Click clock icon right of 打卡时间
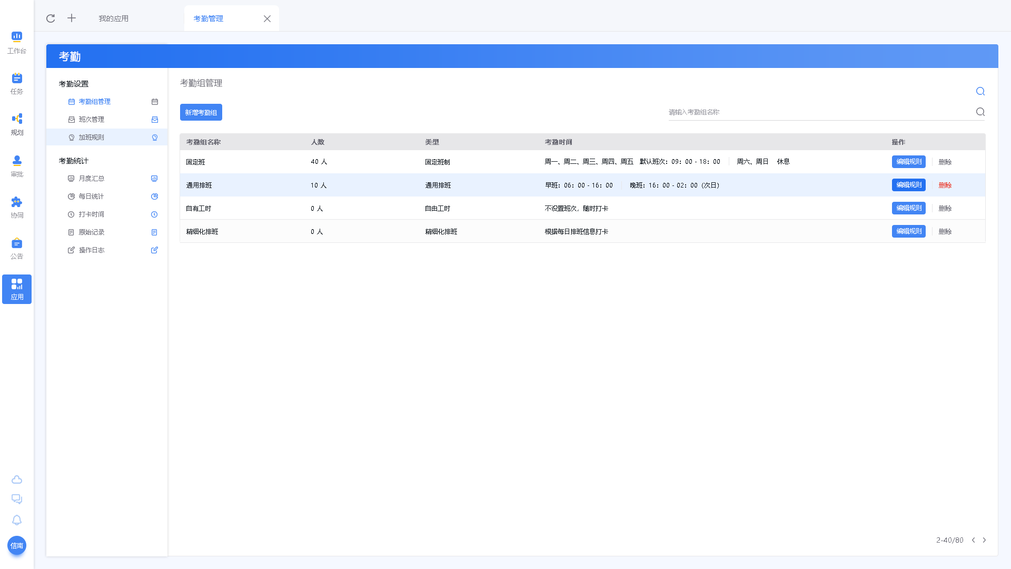This screenshot has height=569, width=1011. (154, 214)
